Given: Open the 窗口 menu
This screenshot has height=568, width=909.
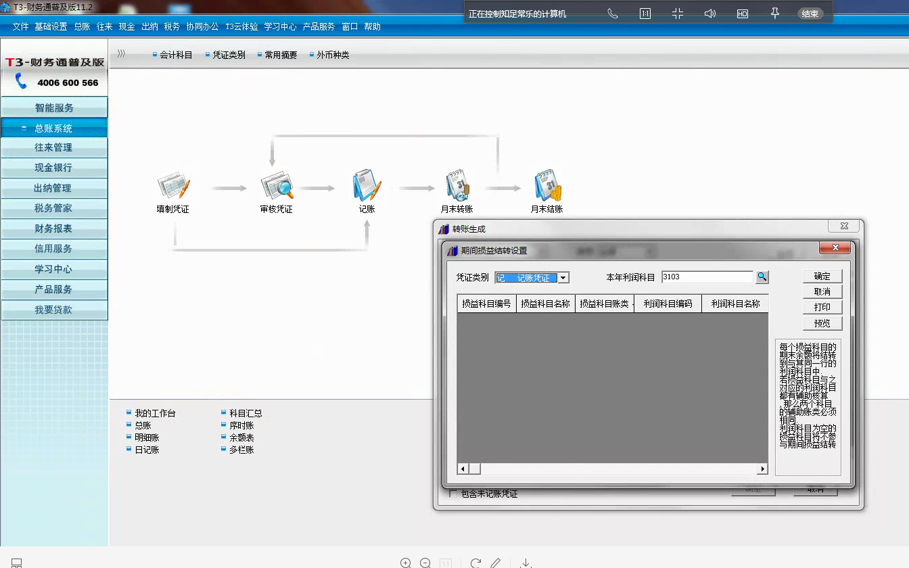Looking at the screenshot, I should [x=350, y=27].
